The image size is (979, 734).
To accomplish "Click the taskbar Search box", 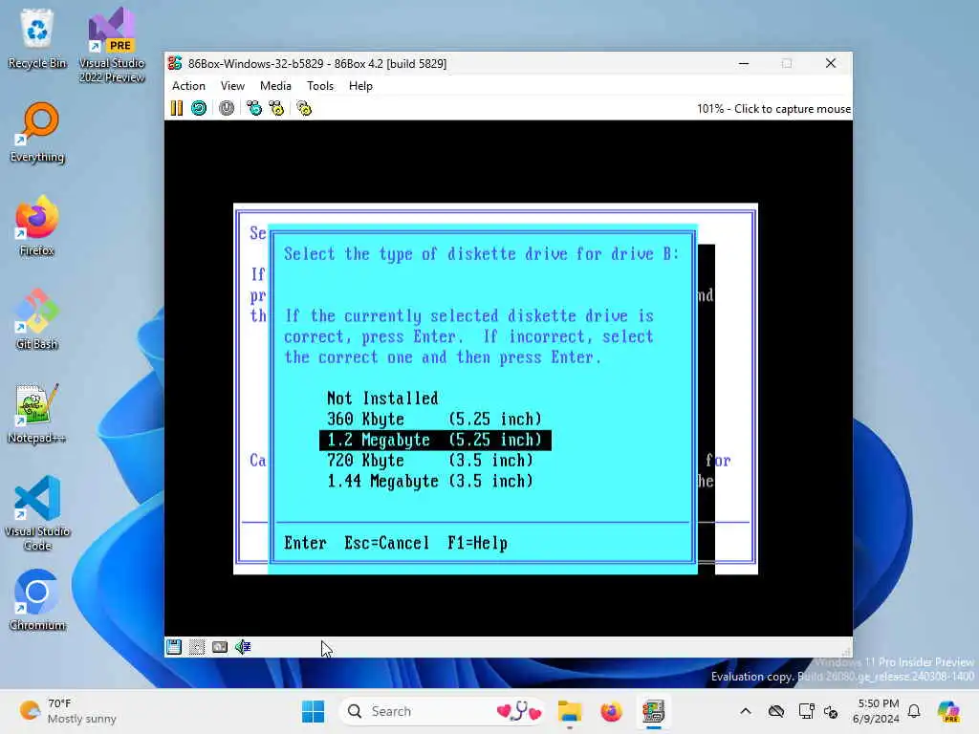I will pos(443,711).
